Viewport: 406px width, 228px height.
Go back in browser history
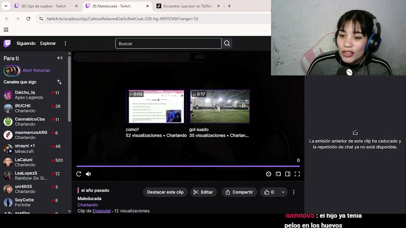click(7, 19)
